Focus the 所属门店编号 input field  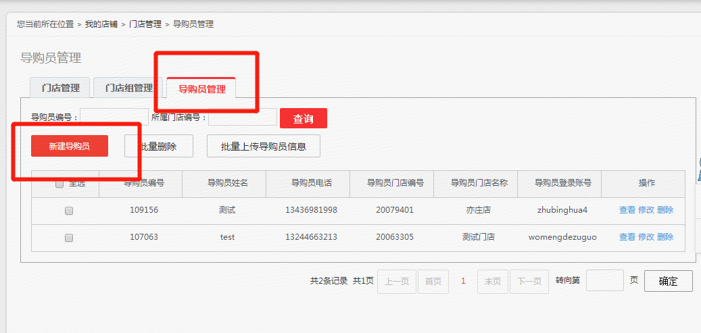click(x=243, y=117)
